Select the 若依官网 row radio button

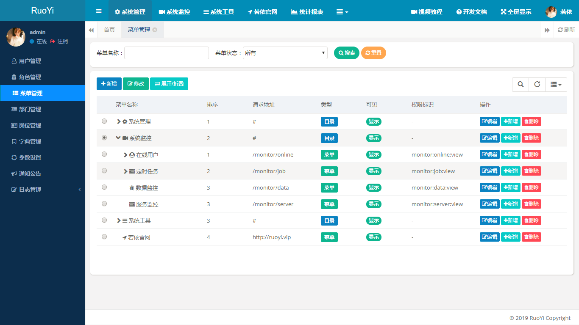104,237
